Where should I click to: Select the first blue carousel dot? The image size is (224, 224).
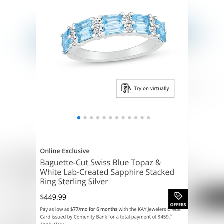[x=79, y=118]
